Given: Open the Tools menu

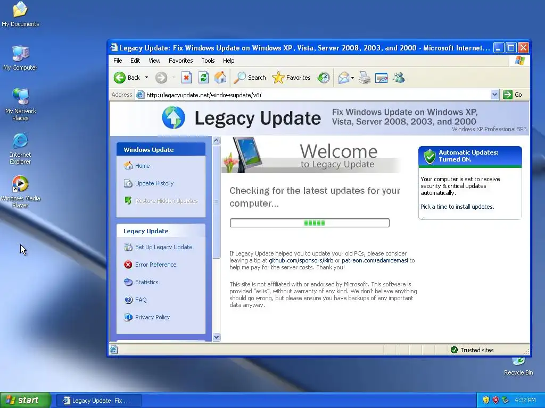Looking at the screenshot, I should pyautogui.click(x=208, y=61).
